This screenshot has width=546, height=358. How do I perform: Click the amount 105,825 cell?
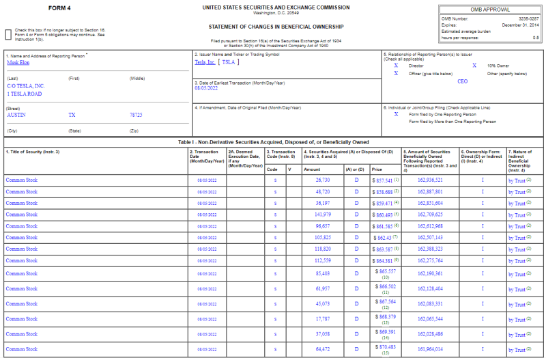click(x=322, y=237)
